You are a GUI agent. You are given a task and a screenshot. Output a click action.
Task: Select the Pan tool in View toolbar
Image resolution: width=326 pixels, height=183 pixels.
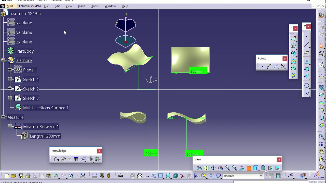[213, 168]
